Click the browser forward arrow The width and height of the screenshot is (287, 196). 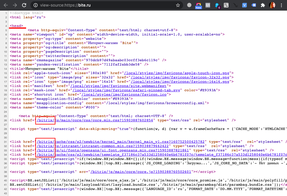pos(15,5)
